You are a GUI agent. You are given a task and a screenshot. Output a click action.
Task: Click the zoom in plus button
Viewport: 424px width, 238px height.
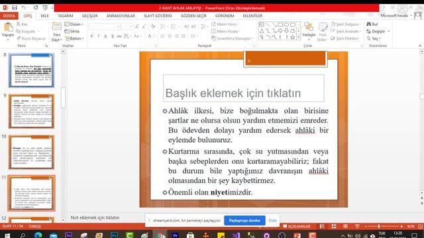(401, 226)
